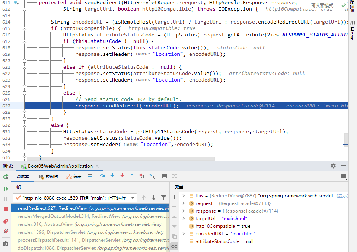Image resolution: width=357 pixels, height=252 pixels.
Task: Switch to the 端点 endpoints tab
Action: (74, 176)
